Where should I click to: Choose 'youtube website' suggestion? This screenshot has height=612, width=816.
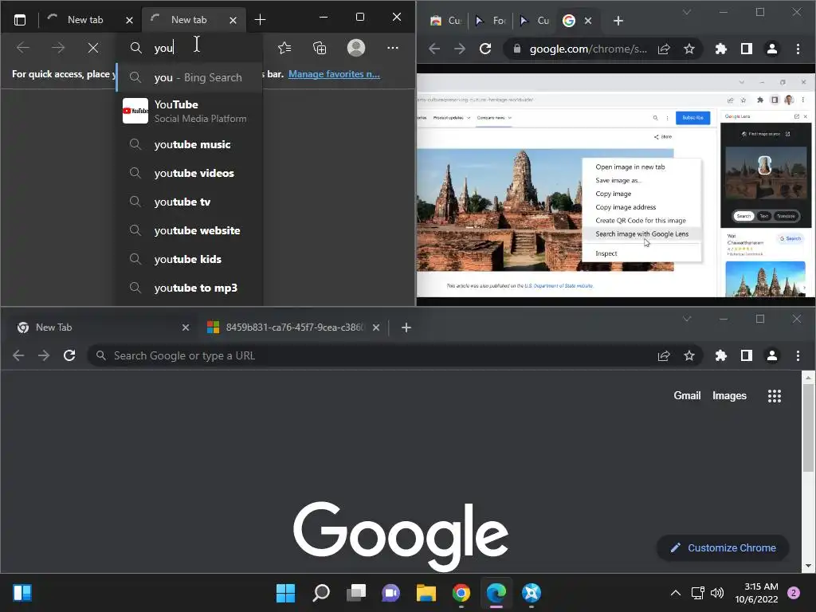(x=190, y=230)
